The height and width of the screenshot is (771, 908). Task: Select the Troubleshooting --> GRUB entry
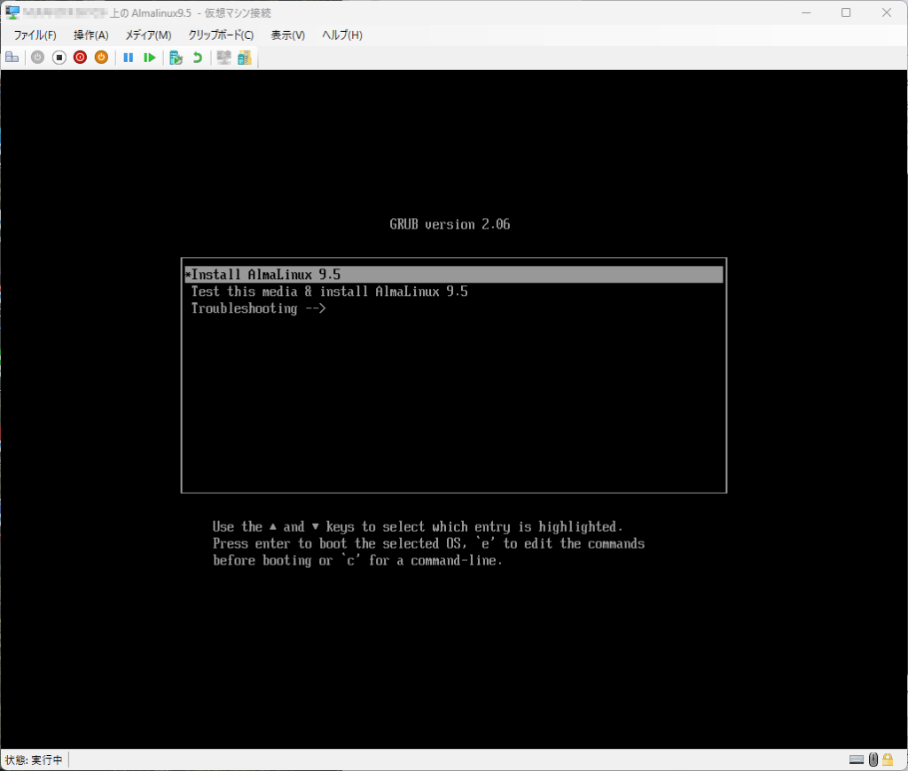(x=258, y=308)
